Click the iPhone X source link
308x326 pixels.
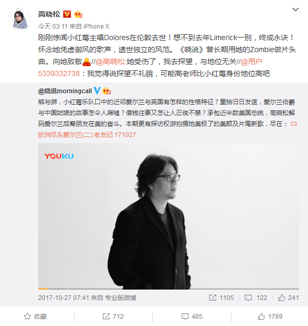[x=96, y=27]
